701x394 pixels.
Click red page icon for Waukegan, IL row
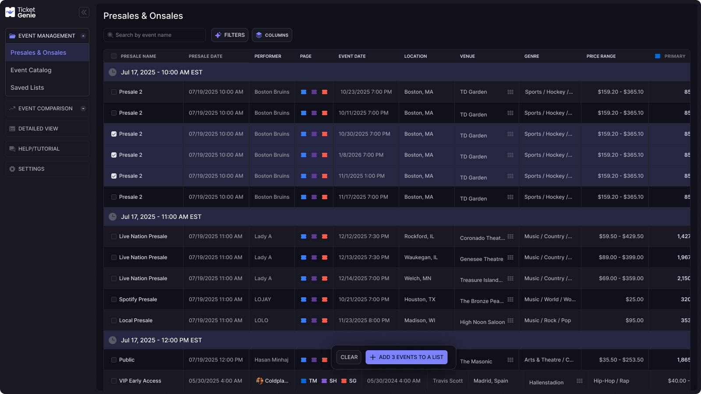click(x=325, y=257)
